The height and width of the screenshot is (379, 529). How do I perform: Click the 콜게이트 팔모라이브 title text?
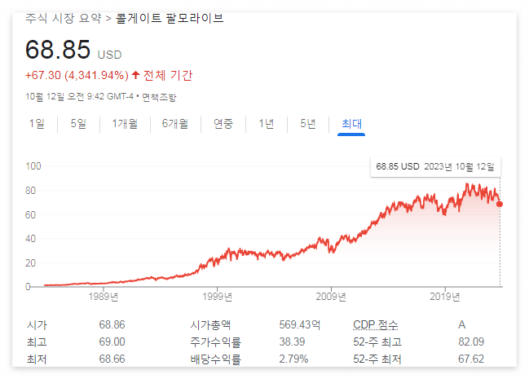170,18
